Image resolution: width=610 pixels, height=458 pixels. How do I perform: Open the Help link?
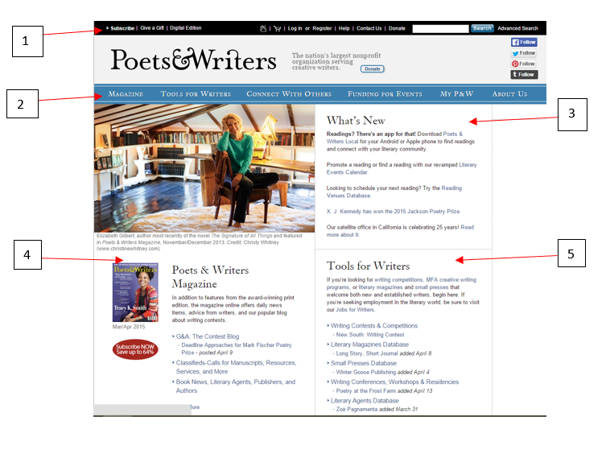coord(344,28)
